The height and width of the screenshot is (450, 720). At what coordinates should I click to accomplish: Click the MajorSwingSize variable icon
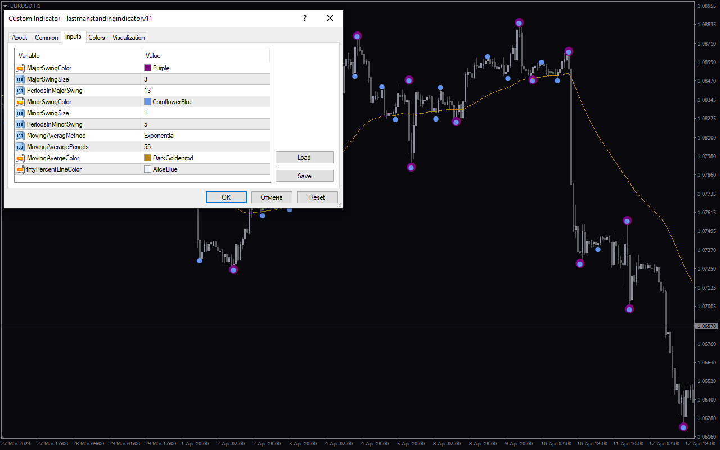[20, 79]
